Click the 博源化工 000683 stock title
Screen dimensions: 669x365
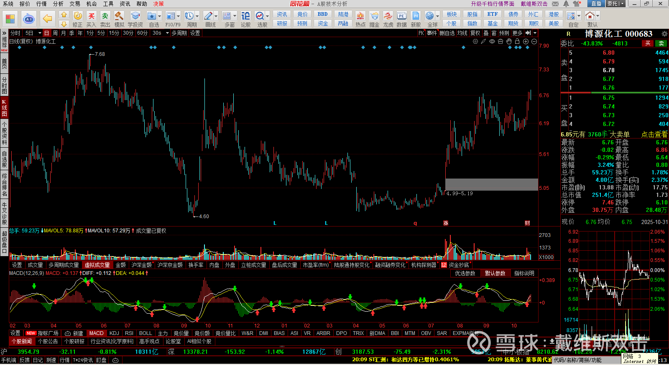(x=618, y=34)
